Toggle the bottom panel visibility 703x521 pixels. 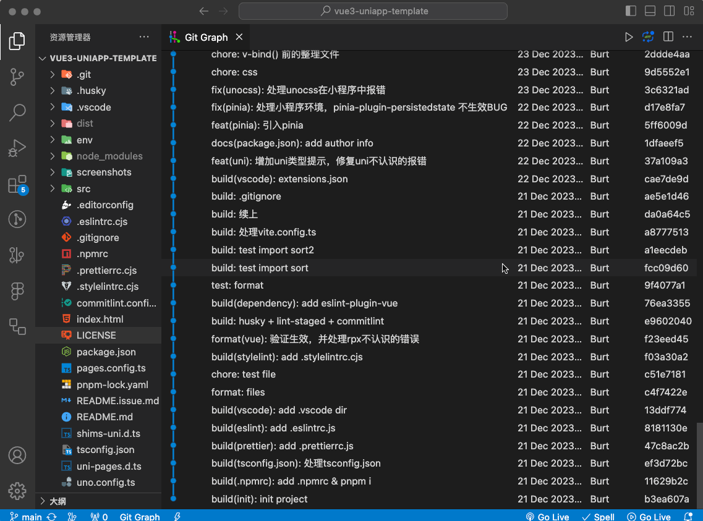[650, 11]
